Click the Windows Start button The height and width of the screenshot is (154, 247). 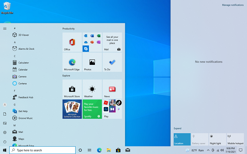[x=5, y=150]
